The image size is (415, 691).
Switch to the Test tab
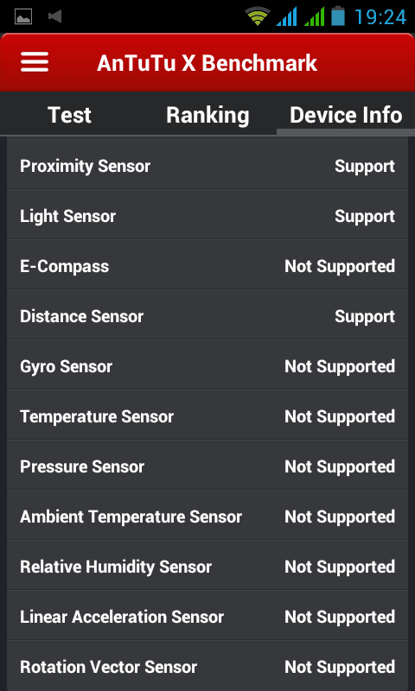[69, 115]
